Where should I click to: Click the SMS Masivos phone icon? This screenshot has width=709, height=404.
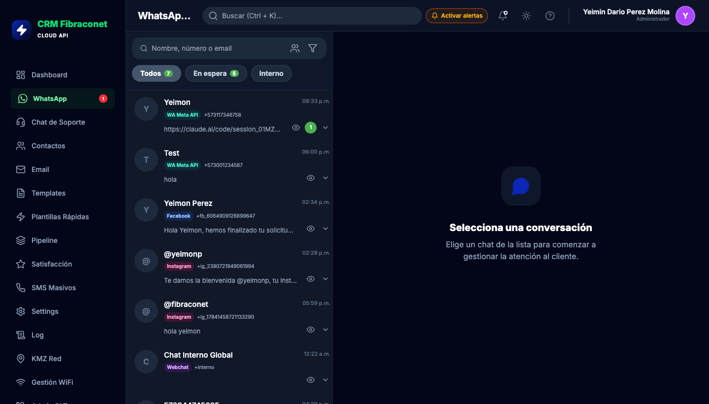click(21, 288)
